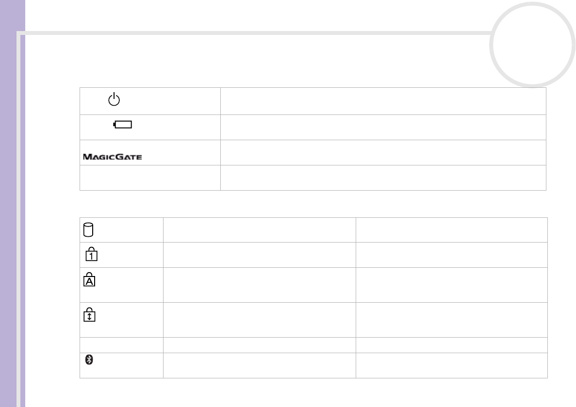Click the empty description cell beside the power icon

click(383, 101)
